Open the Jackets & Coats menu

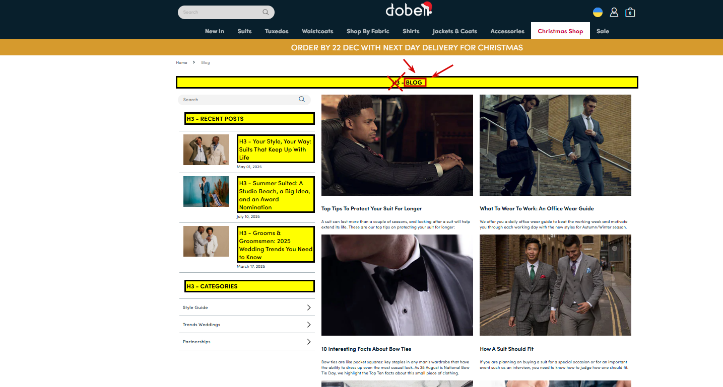(454, 31)
